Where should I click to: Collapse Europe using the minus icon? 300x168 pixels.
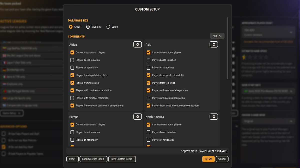137,116
